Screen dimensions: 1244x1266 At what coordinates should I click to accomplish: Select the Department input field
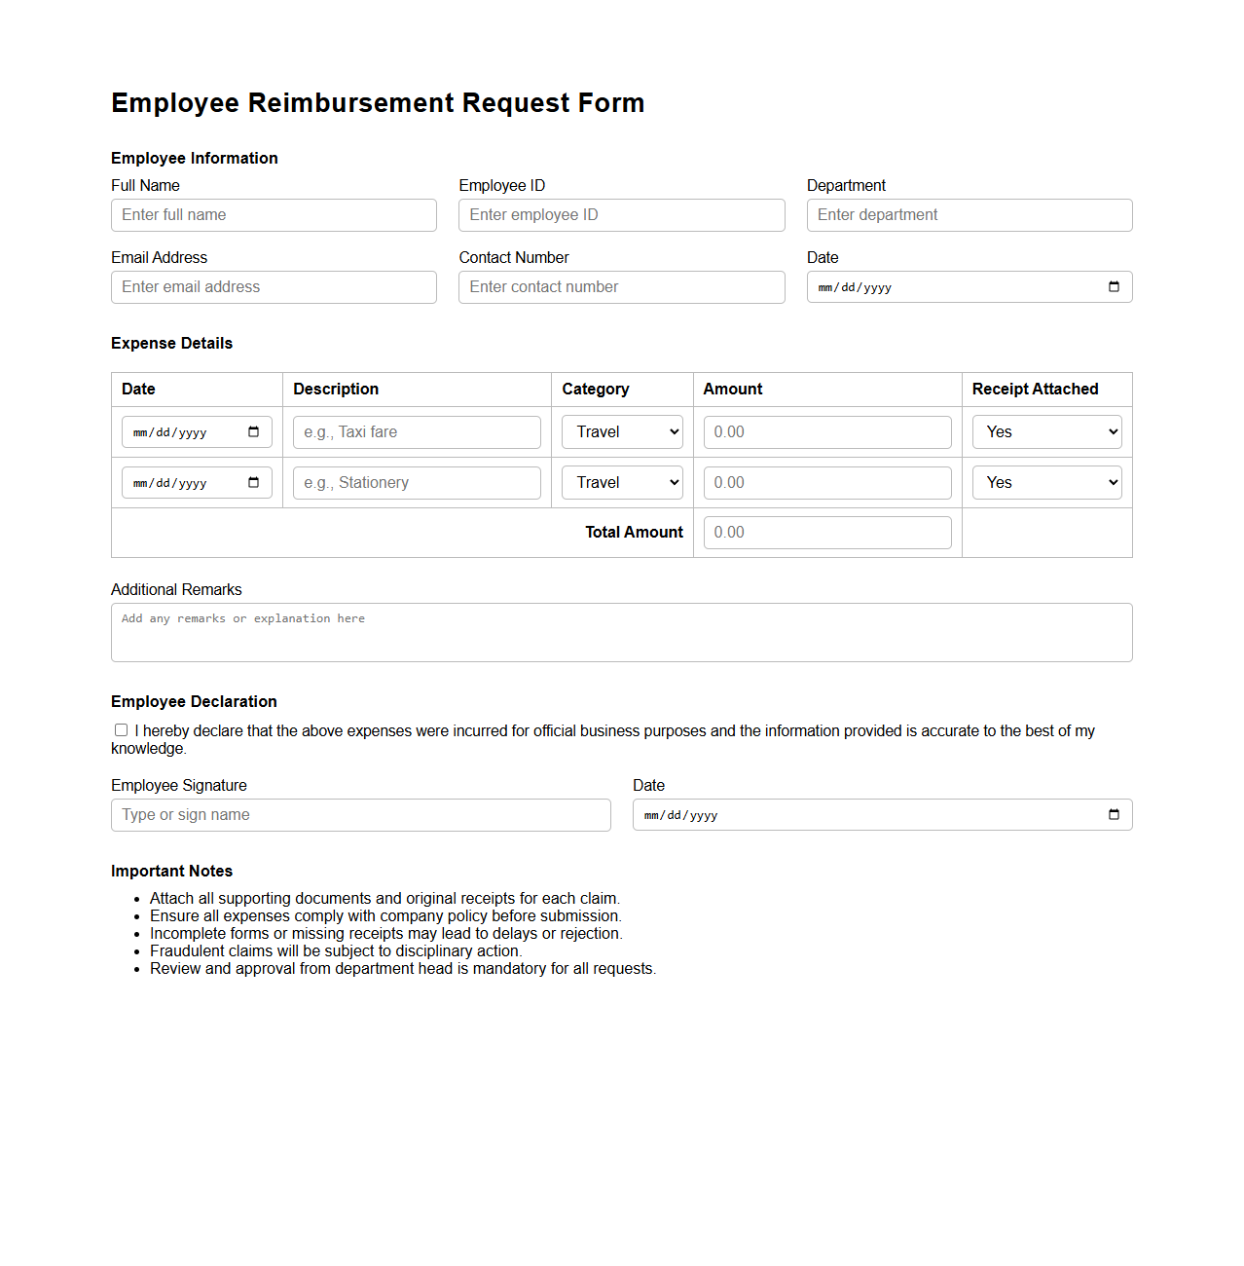[x=969, y=215]
